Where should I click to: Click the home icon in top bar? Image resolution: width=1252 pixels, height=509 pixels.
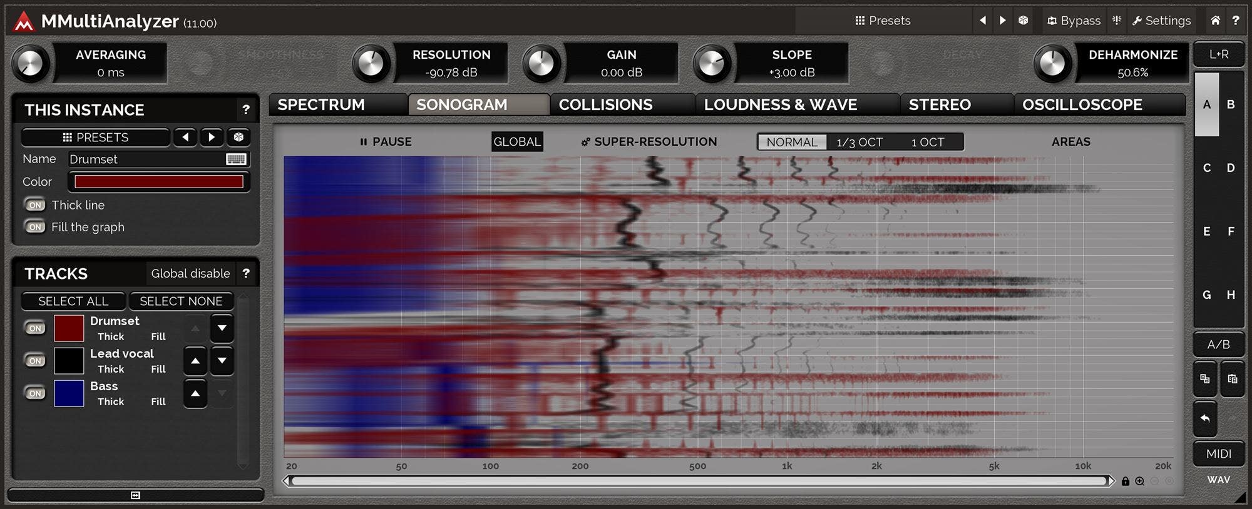coord(1215,21)
